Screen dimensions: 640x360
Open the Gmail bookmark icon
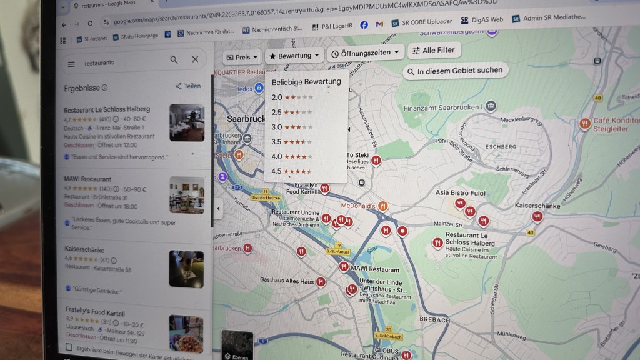(379, 24)
